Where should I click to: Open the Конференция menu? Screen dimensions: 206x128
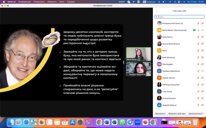(25, 2)
